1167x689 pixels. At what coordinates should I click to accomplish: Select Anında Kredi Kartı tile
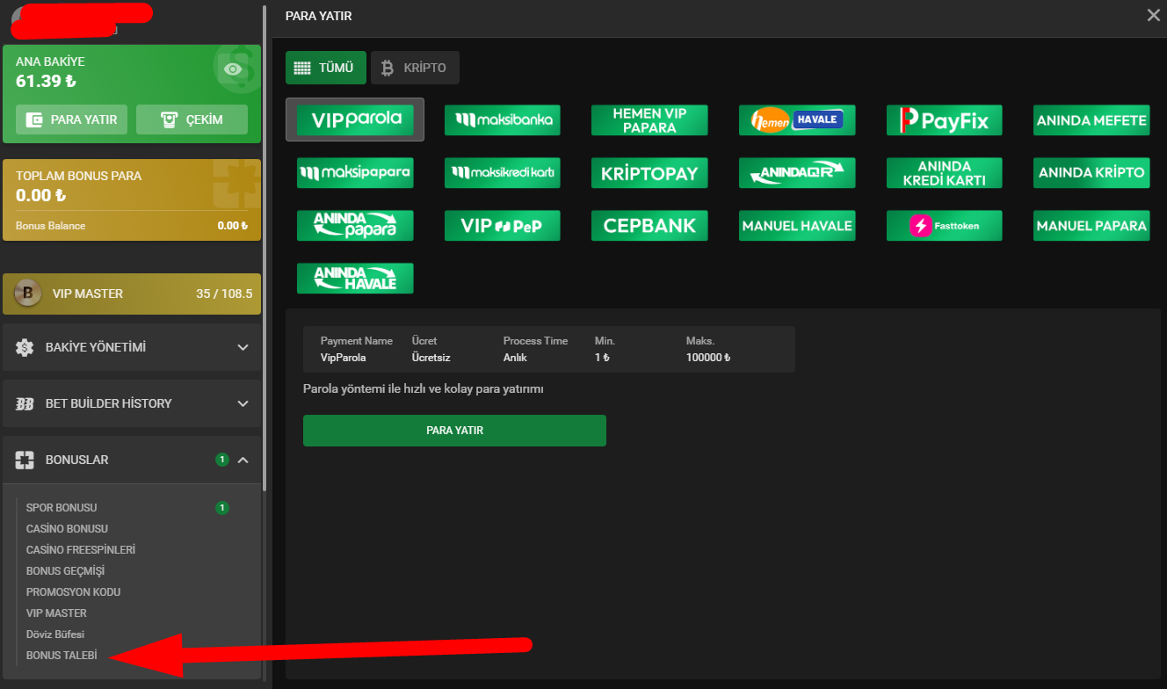pos(945,173)
